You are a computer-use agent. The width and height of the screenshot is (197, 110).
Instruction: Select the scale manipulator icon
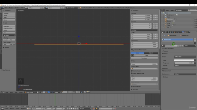[x=53, y=92]
